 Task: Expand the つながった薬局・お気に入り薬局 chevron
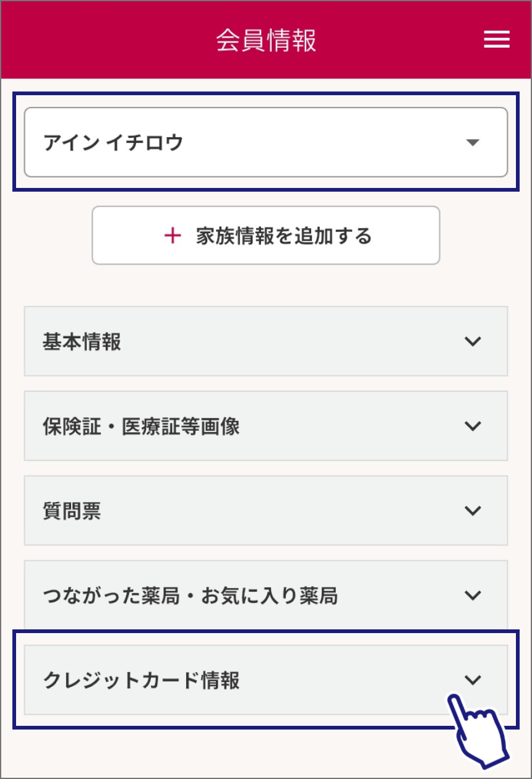(473, 595)
